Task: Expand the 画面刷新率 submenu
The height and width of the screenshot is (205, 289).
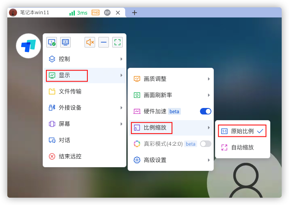Action: coord(171,95)
